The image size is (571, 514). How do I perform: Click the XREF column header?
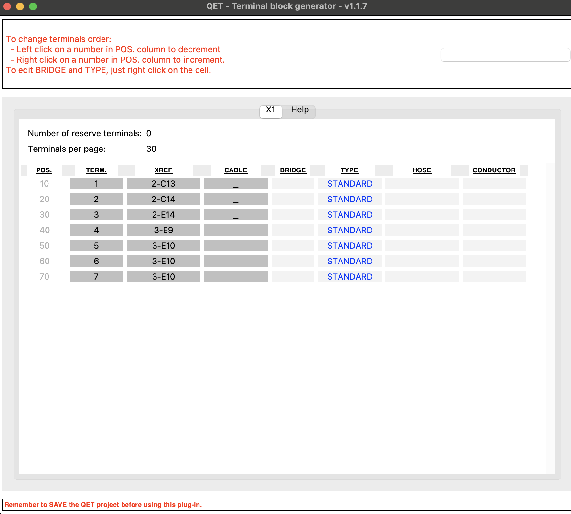click(163, 170)
